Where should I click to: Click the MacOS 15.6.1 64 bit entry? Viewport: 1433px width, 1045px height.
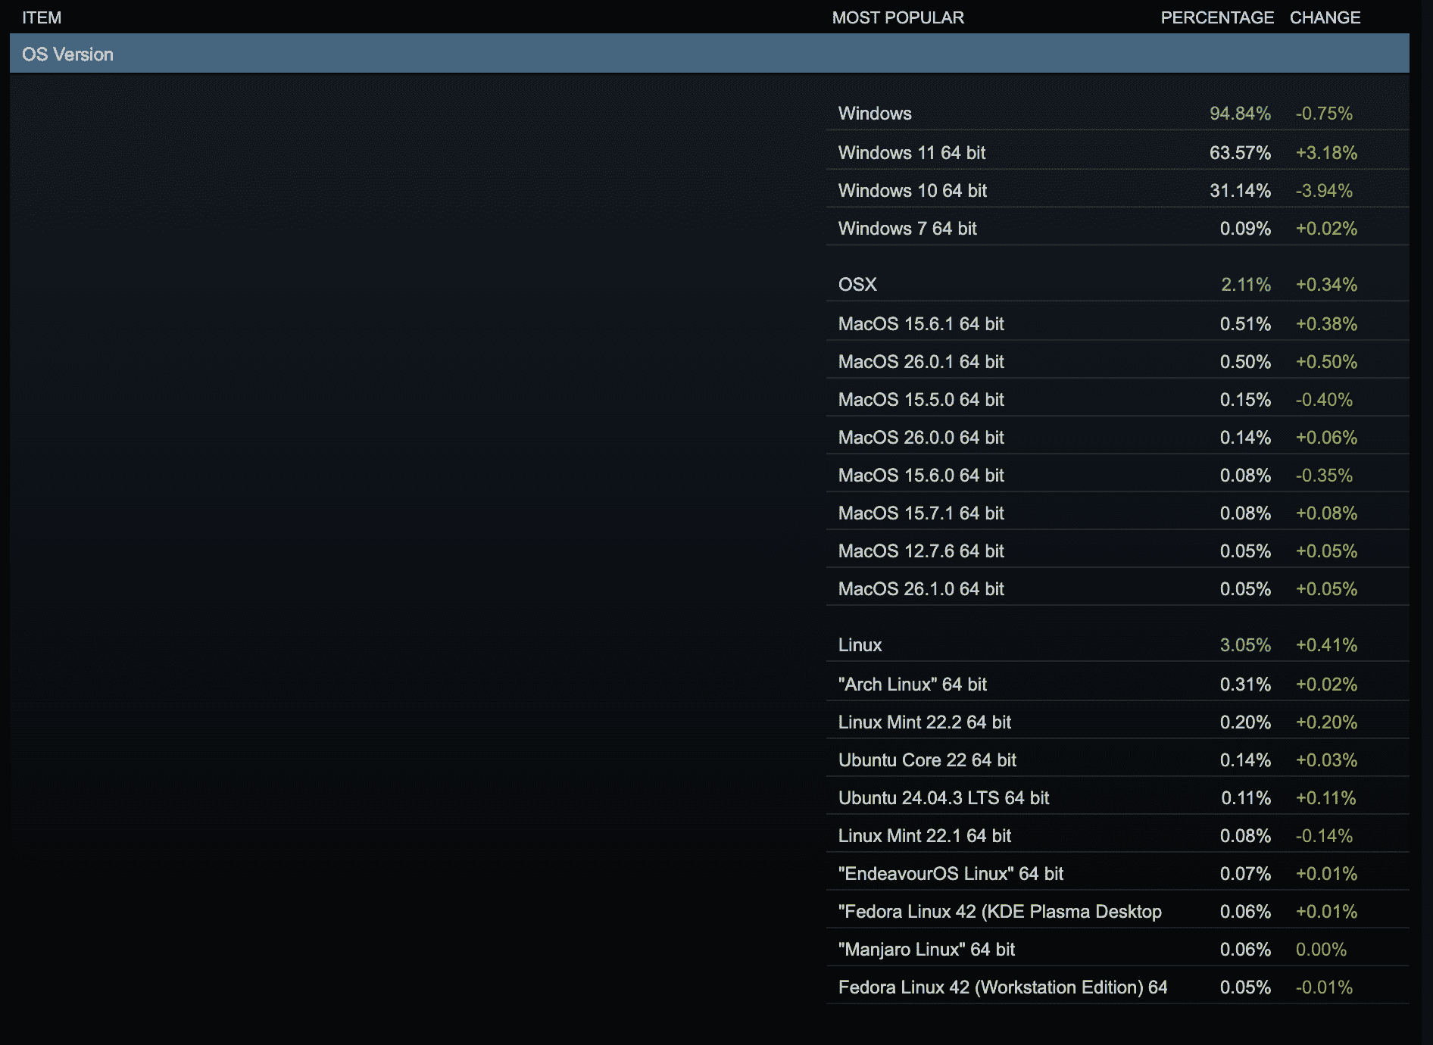921,323
